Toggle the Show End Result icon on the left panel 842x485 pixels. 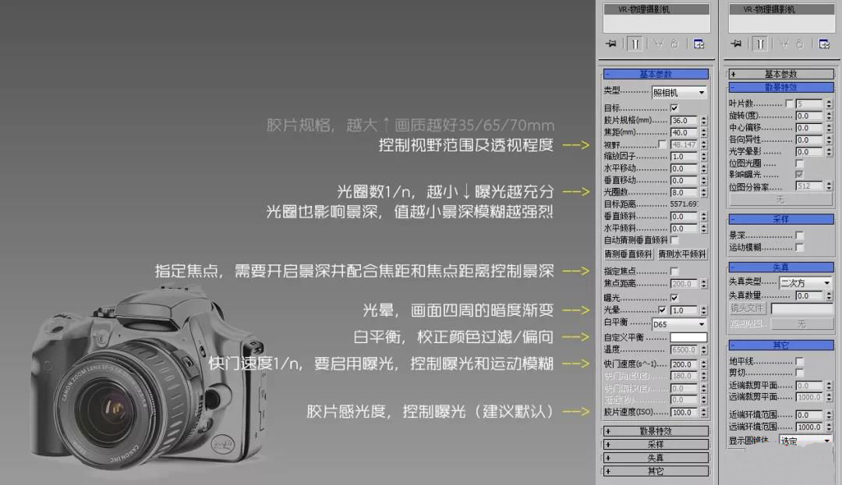[x=634, y=44]
